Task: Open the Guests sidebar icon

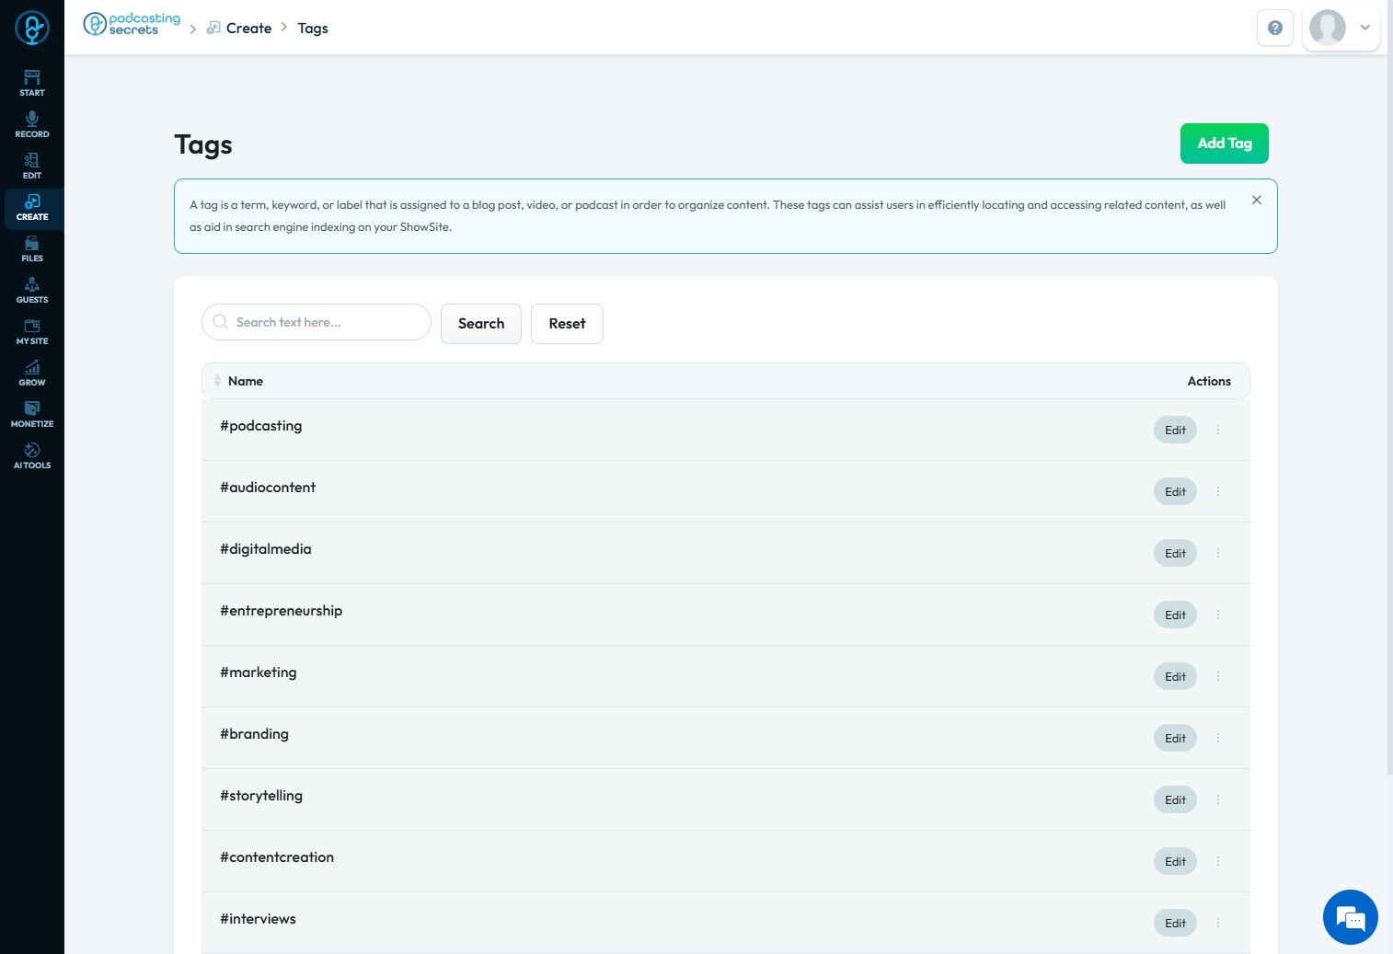Action: [32, 289]
